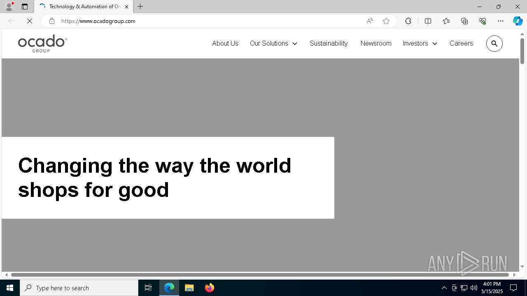The height and width of the screenshot is (296, 527).
Task: Launch Firefox from the taskbar
Action: tap(210, 288)
